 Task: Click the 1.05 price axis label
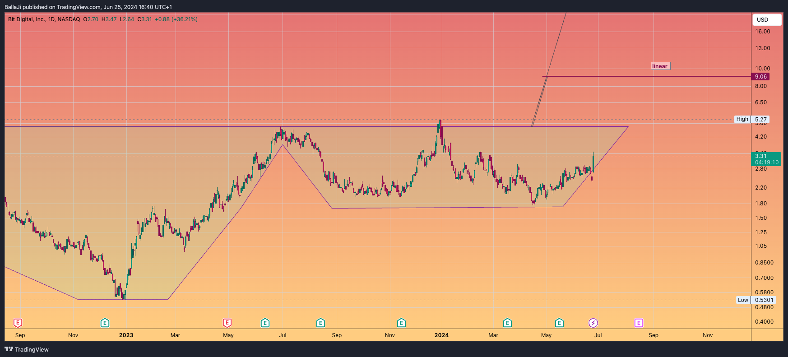(761, 246)
